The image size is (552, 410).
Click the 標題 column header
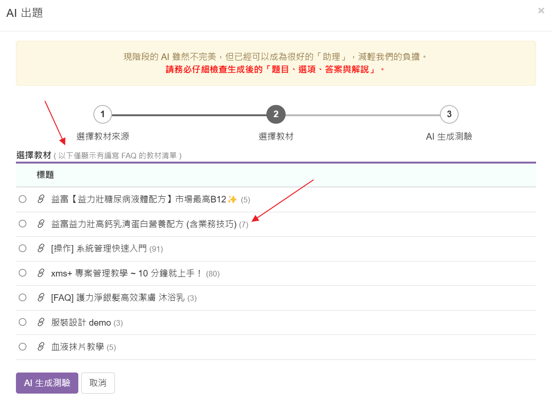pyautogui.click(x=45, y=175)
